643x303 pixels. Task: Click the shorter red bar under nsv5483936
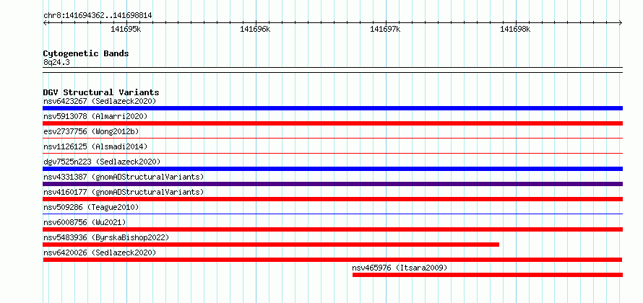point(271,245)
